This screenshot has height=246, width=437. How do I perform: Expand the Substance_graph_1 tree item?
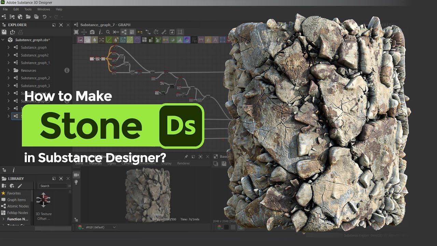[x=9, y=63]
